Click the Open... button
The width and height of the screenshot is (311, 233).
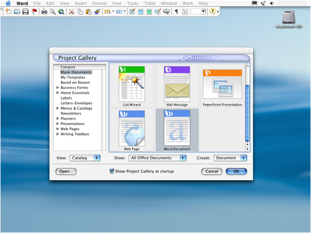coord(66,171)
